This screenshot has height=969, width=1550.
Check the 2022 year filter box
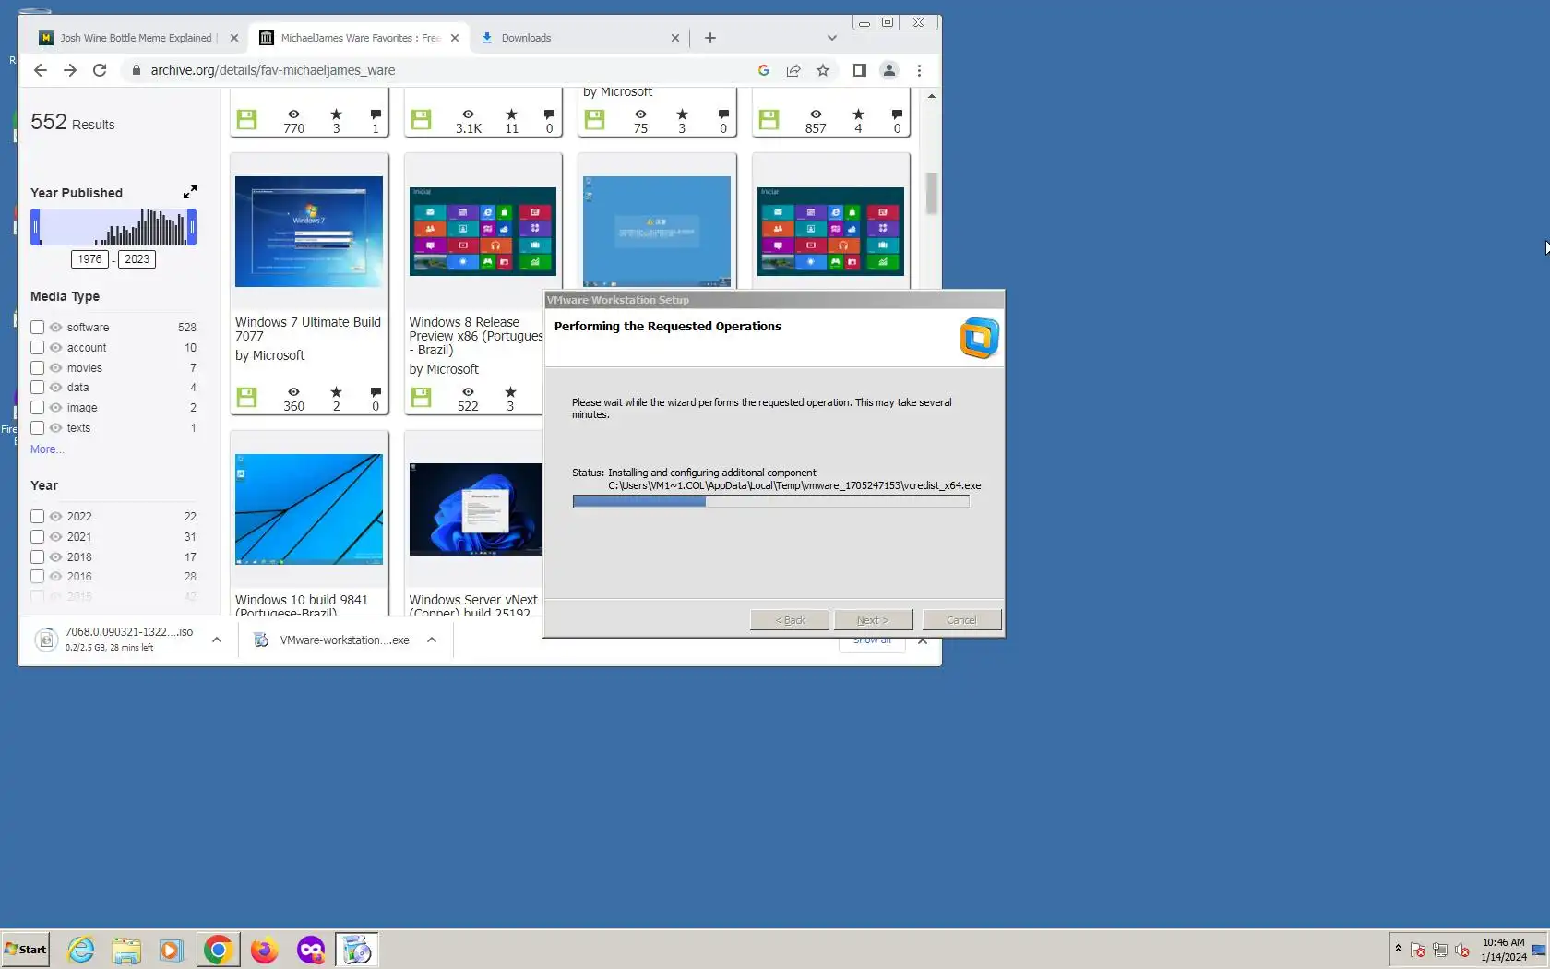(37, 517)
